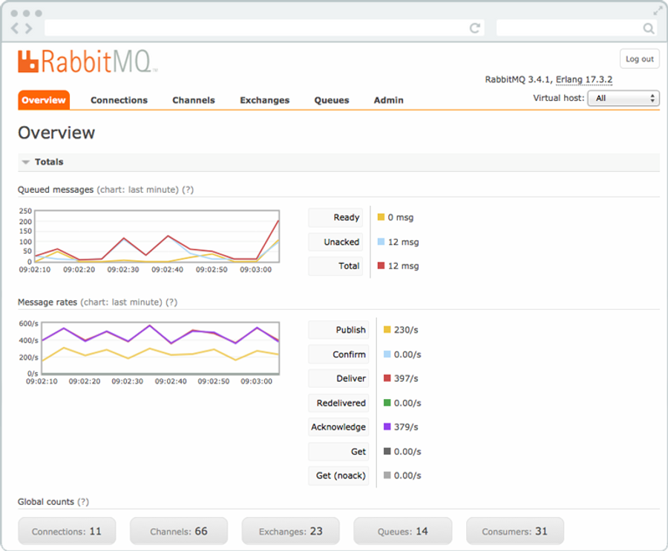Open the Queues tab
This screenshot has width=668, height=551.
(x=332, y=100)
